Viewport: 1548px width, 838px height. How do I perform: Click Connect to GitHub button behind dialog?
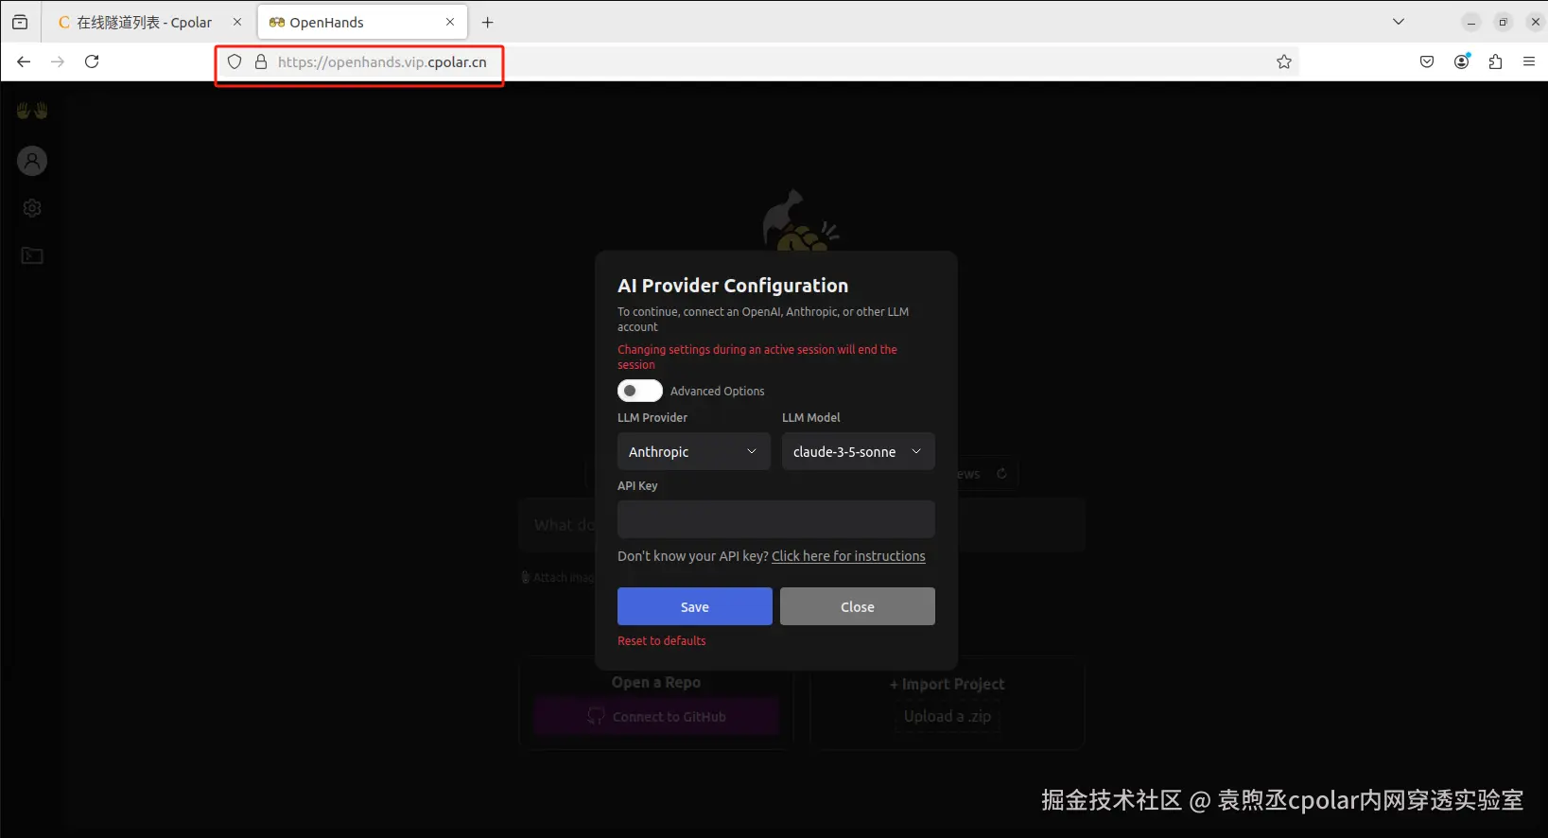(656, 716)
